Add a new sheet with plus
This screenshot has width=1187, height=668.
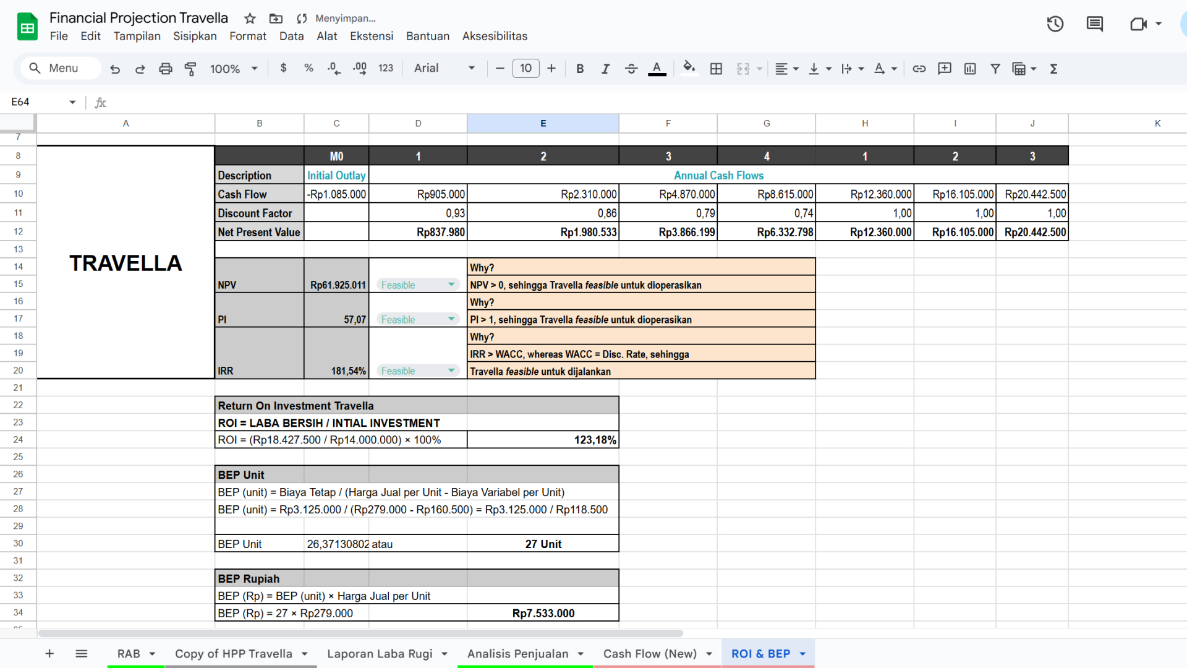(49, 654)
